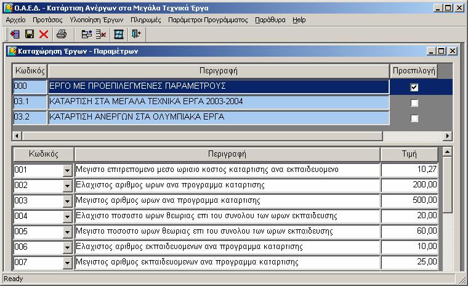Click the printer icon in toolbar

coord(62,34)
